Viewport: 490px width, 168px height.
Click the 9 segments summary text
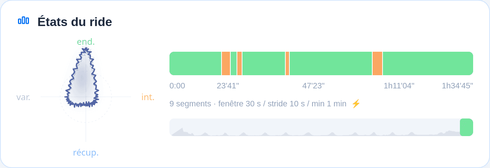pos(190,104)
